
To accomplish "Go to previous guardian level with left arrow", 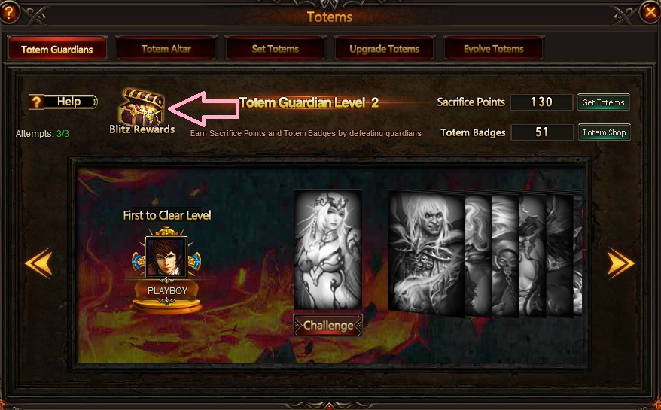I will coord(39,263).
